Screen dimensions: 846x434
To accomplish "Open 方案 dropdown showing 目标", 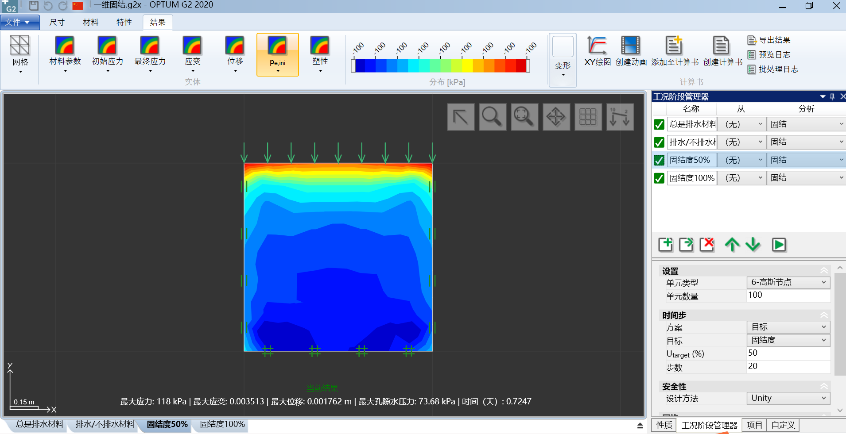I will click(788, 327).
